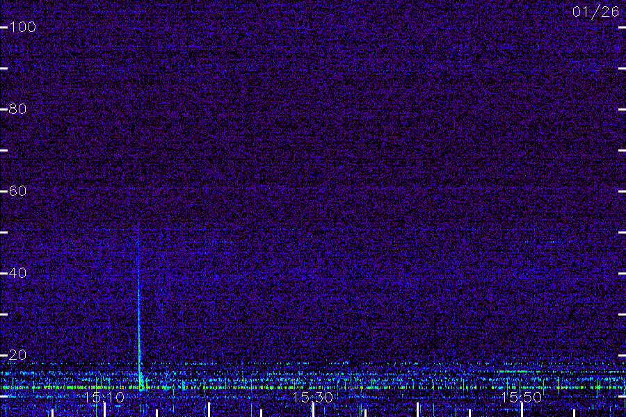Click the bright vertical burst streak
Screen dimensions: 626x417
pyautogui.click(x=139, y=307)
